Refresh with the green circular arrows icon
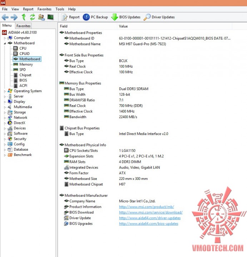This screenshot has width=247, height=257. [x=32, y=17]
